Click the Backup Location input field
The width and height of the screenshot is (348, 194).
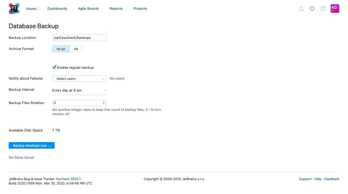point(79,38)
